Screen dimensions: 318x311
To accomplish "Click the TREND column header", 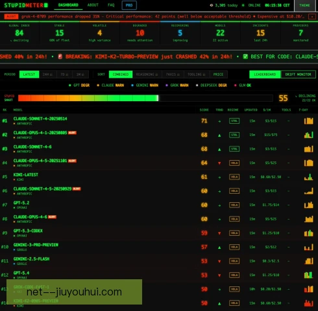I will tap(219, 110).
